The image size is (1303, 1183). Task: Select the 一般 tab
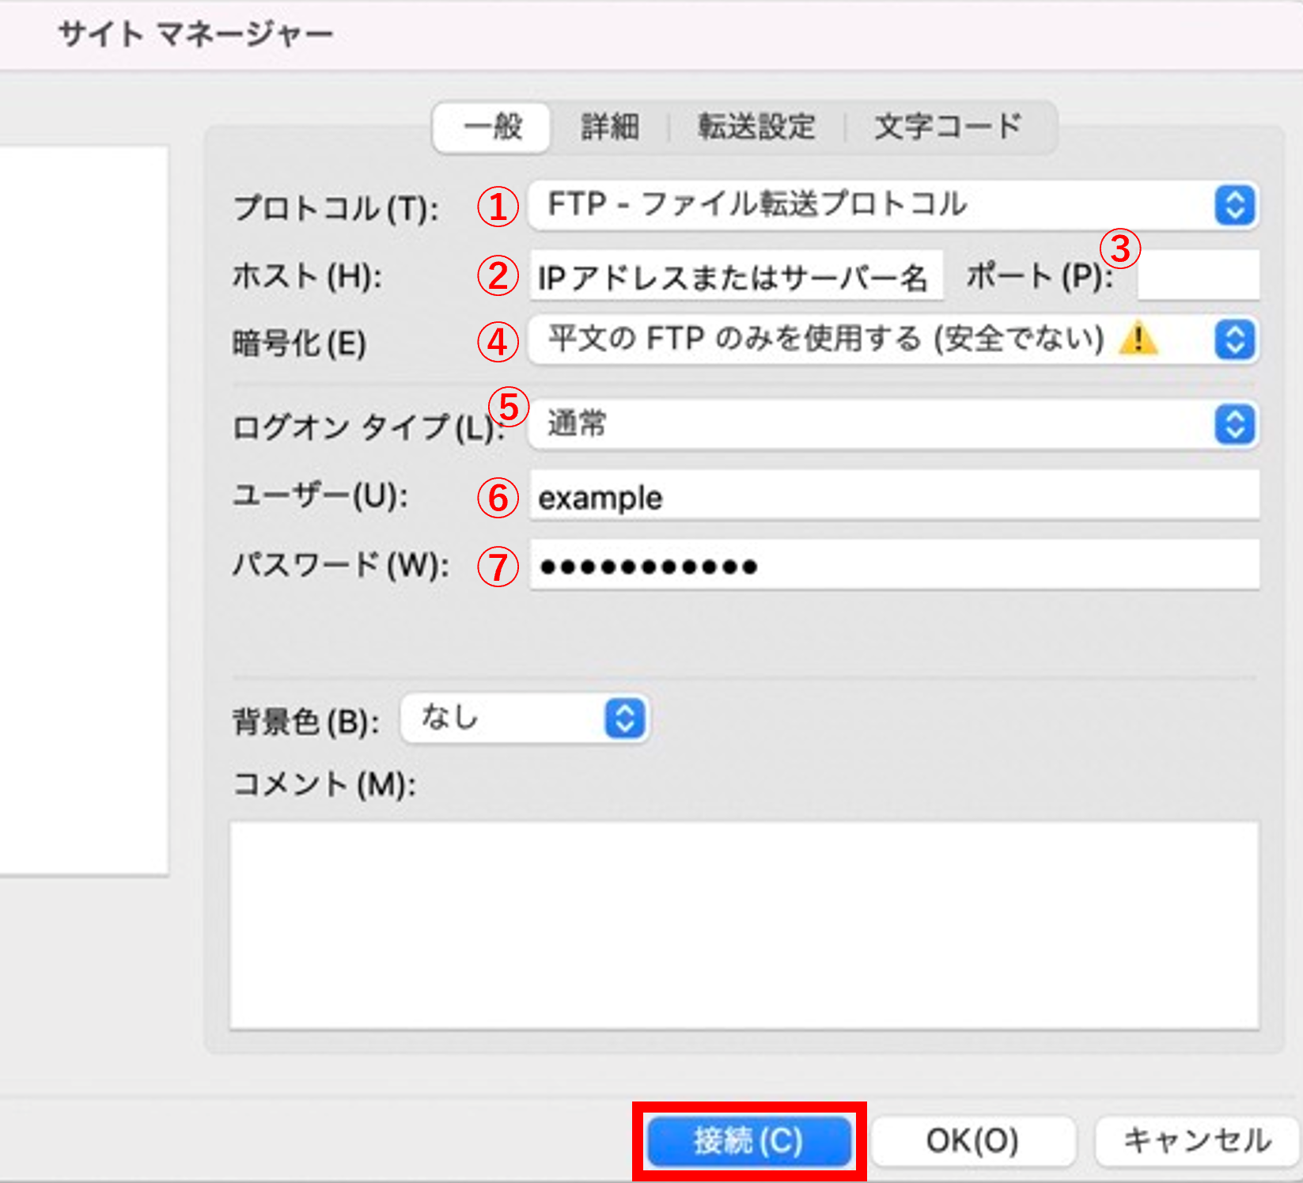click(492, 127)
